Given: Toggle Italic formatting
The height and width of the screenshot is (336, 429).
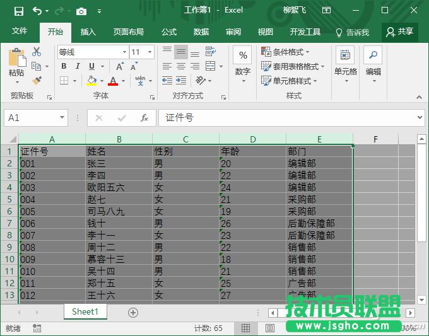Looking at the screenshot, I should tap(78, 66).
